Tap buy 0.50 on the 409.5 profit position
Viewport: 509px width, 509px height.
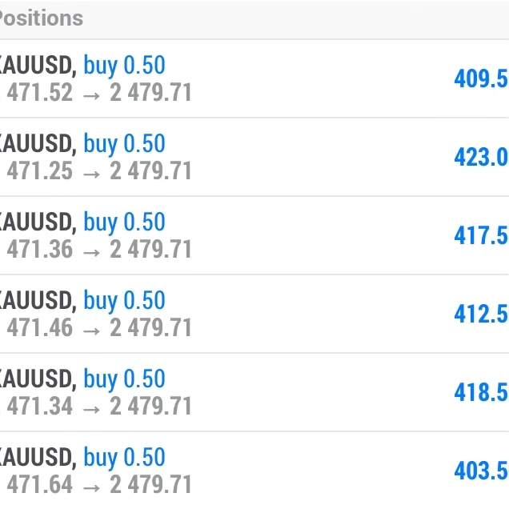(x=124, y=66)
